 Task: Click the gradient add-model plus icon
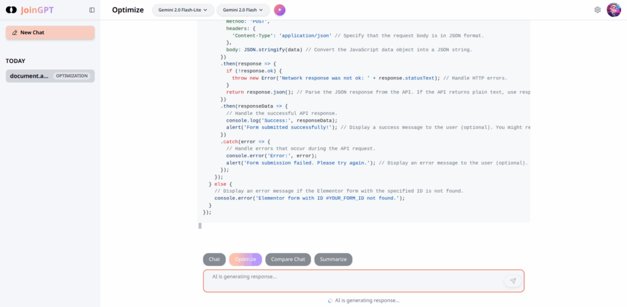(280, 10)
